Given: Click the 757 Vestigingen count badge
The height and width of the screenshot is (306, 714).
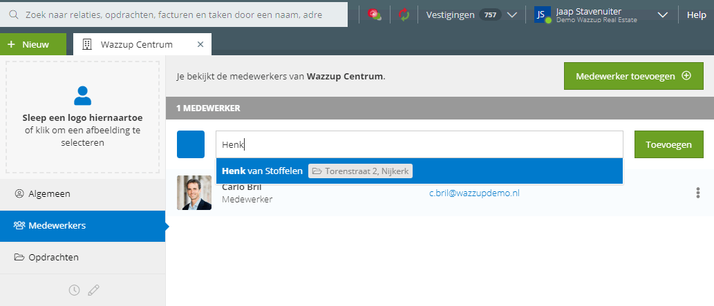Looking at the screenshot, I should tap(490, 15).
